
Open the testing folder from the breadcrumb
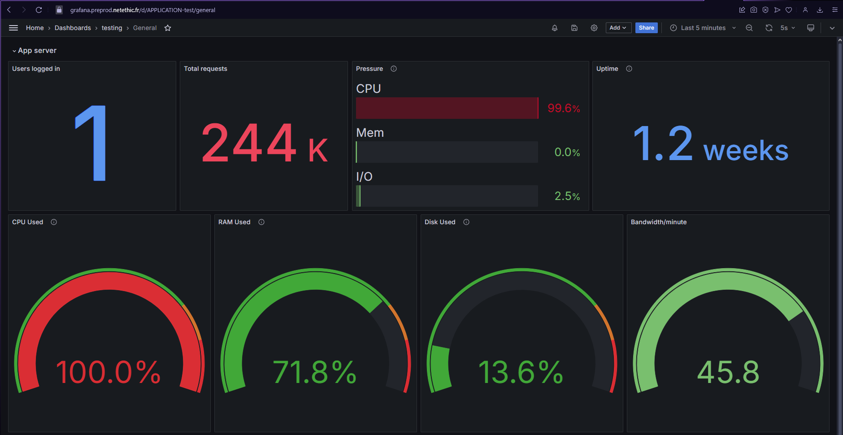point(112,28)
